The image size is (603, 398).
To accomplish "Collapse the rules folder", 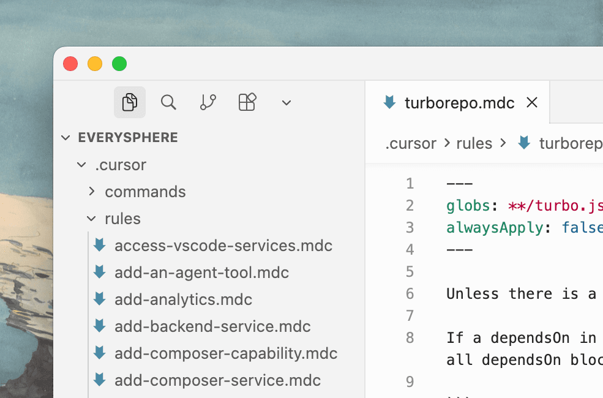I will pos(91,218).
